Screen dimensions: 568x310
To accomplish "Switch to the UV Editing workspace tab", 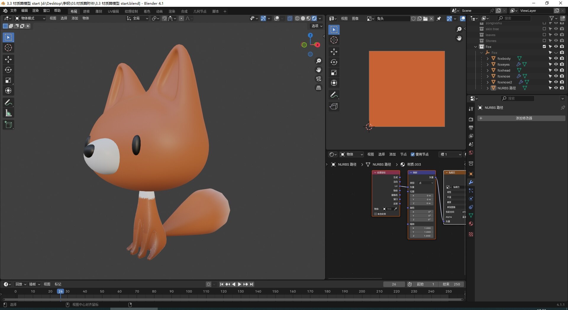I will point(113,11).
